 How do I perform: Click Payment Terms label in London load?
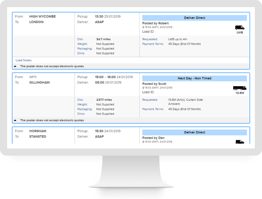pos(153,44)
